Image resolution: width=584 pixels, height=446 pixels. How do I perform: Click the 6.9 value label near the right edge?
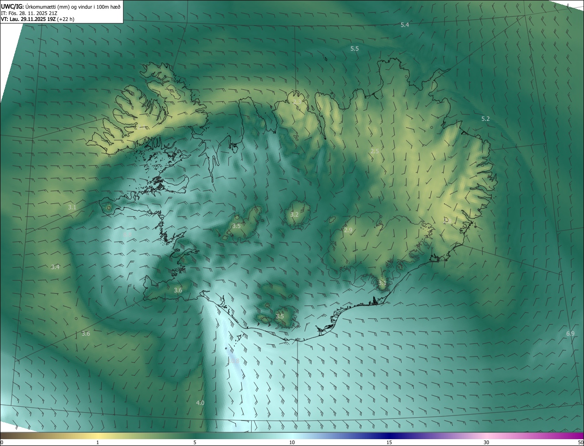coord(570,334)
